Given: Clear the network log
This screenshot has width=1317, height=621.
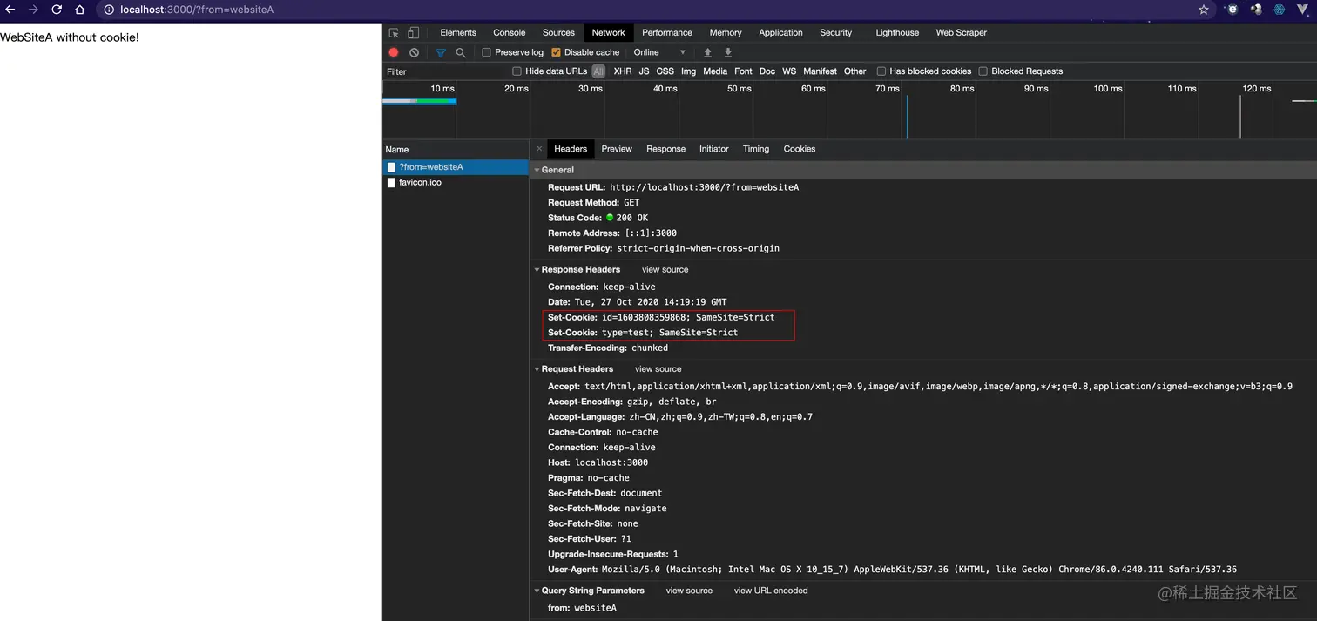Looking at the screenshot, I should (x=414, y=52).
